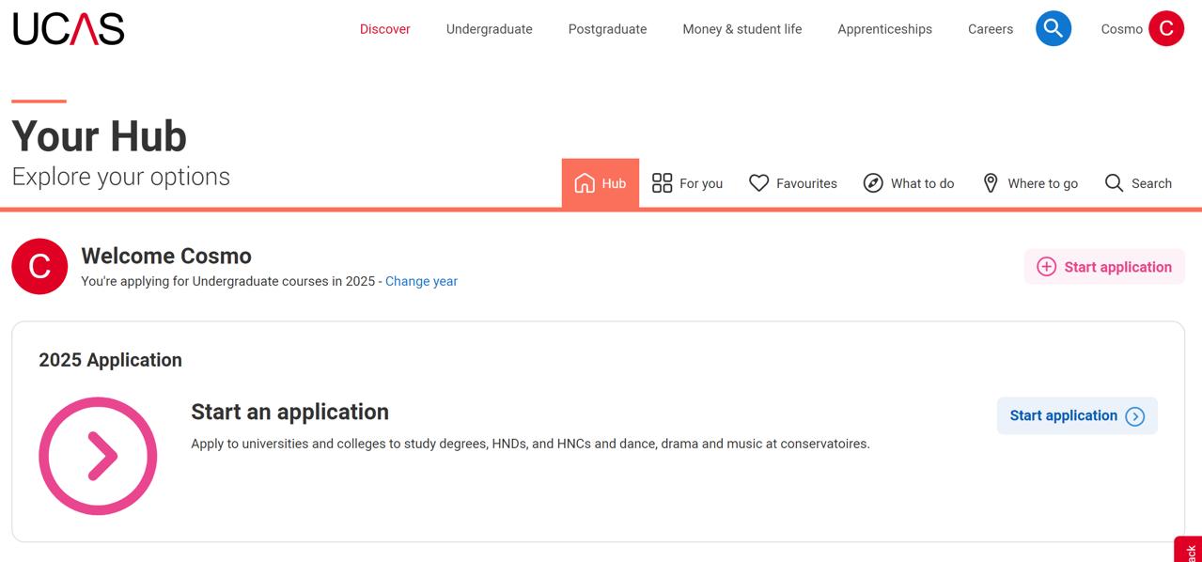Click the red Cosmo profile avatar in header
The image size is (1202, 562).
[x=1166, y=29]
